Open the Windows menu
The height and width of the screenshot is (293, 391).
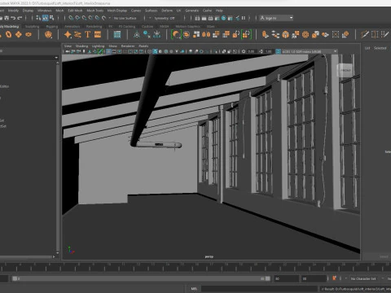click(x=45, y=11)
